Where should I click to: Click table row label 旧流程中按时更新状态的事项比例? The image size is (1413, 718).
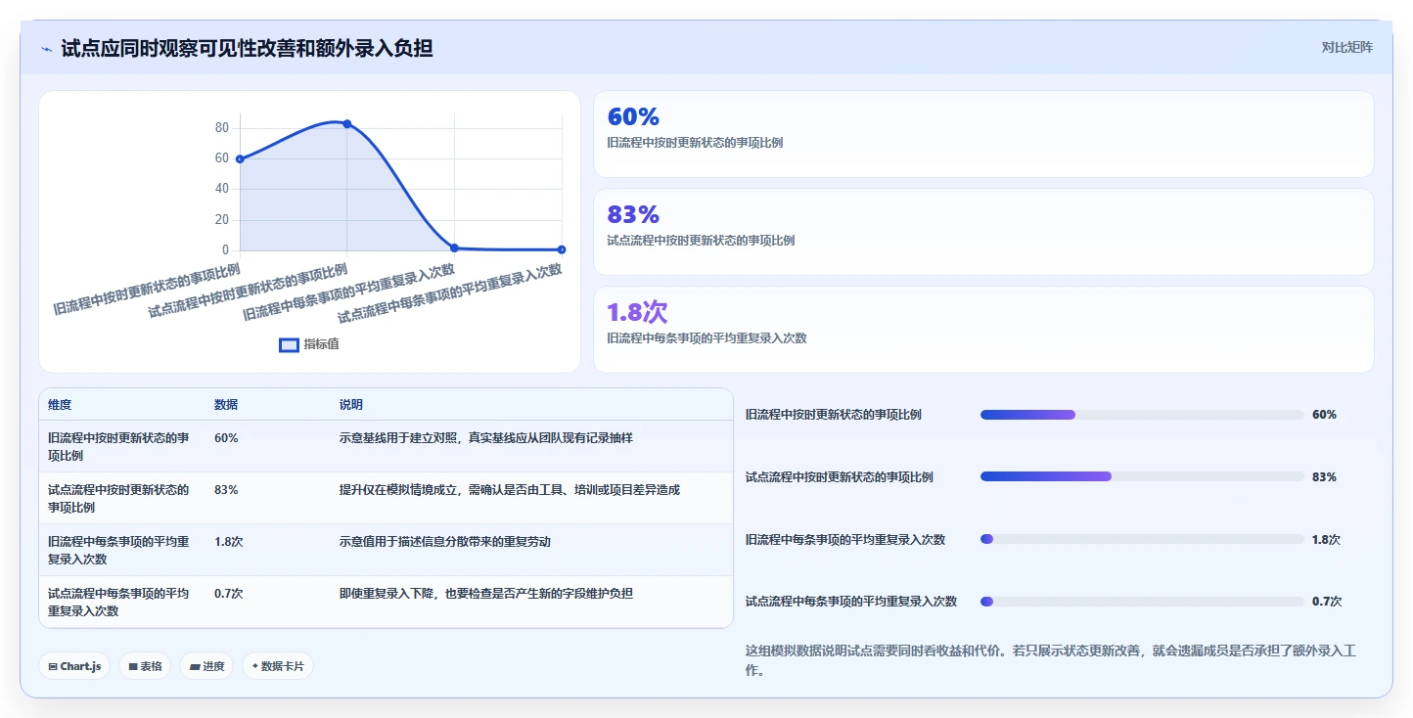tap(118, 447)
